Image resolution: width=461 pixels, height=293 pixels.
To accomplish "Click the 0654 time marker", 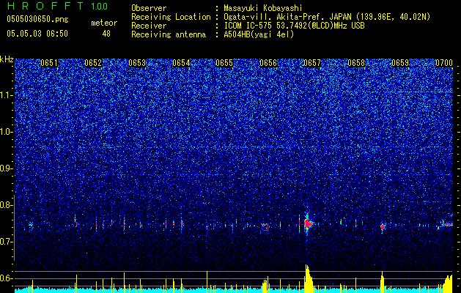I will coord(181,63).
